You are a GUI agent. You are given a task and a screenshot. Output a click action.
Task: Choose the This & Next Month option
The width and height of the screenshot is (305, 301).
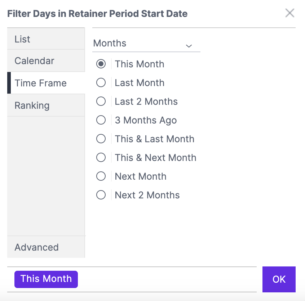click(101, 157)
